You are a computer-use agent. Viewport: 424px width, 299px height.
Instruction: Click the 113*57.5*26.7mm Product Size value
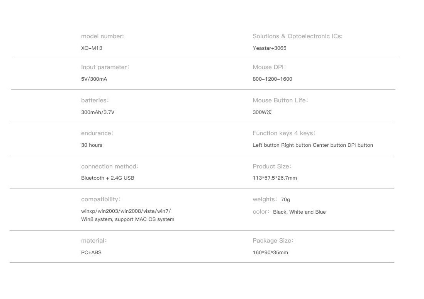click(x=275, y=178)
